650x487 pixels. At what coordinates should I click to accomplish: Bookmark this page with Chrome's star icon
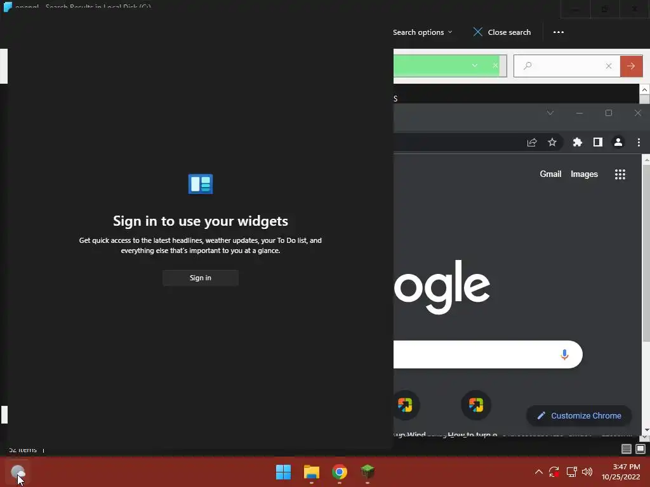[552, 143]
